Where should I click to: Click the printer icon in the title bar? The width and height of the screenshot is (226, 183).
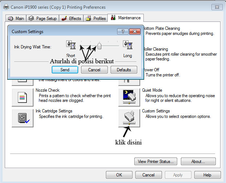click(x=6, y=7)
